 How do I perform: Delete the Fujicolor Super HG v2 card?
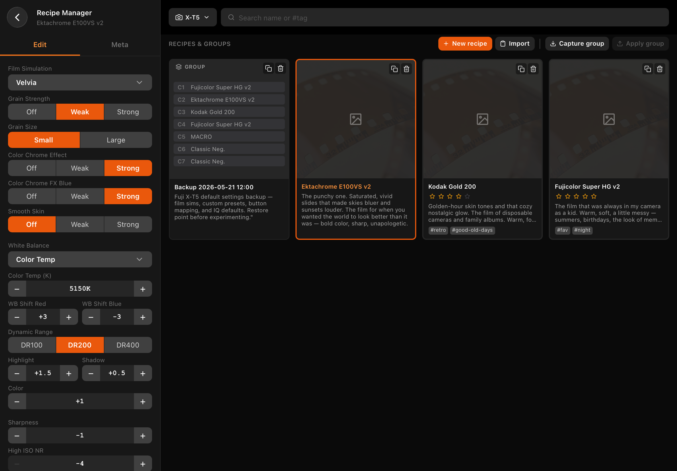click(x=660, y=69)
